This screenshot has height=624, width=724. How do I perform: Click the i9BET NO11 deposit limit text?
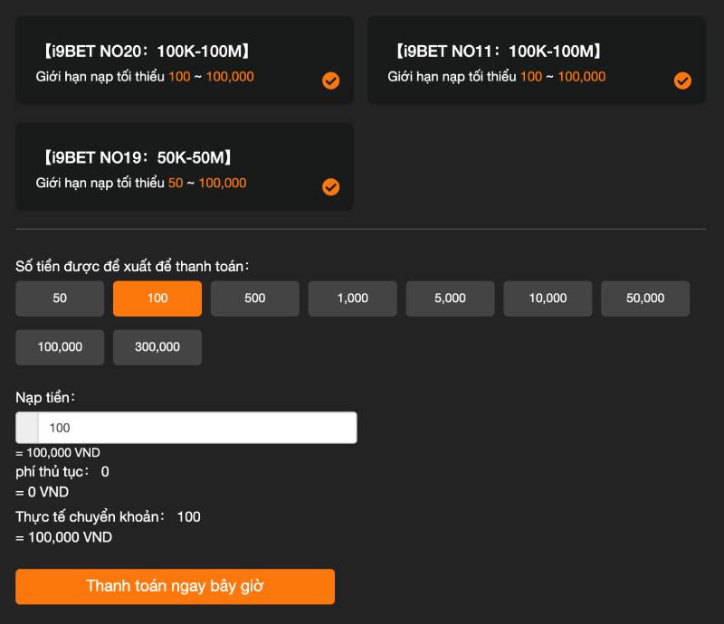click(497, 77)
